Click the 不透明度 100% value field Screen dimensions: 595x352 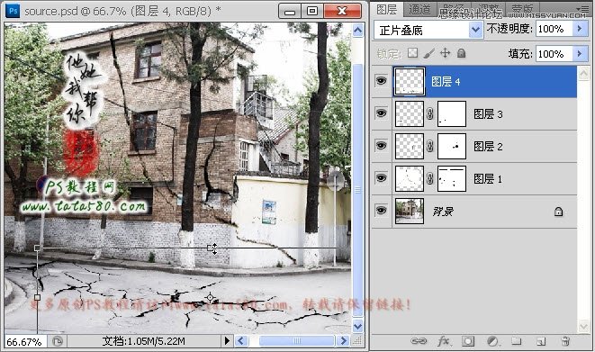[x=554, y=29]
